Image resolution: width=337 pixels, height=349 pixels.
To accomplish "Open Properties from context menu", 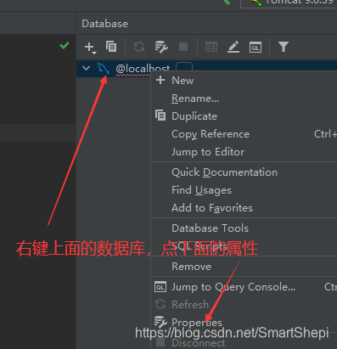I will point(244,323).
